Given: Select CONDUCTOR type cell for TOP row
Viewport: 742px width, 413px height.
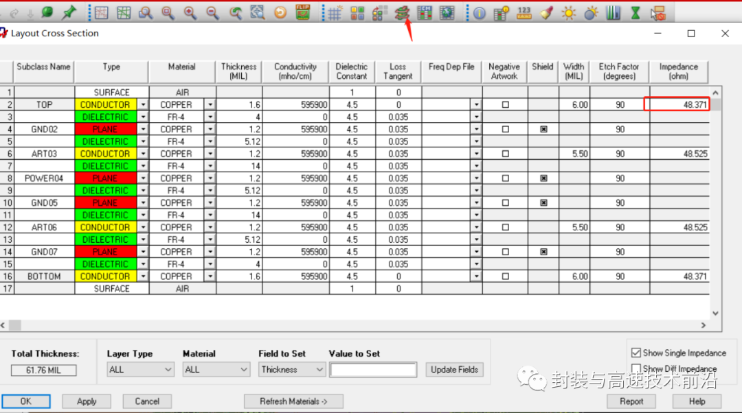Looking at the screenshot, I should coord(105,104).
